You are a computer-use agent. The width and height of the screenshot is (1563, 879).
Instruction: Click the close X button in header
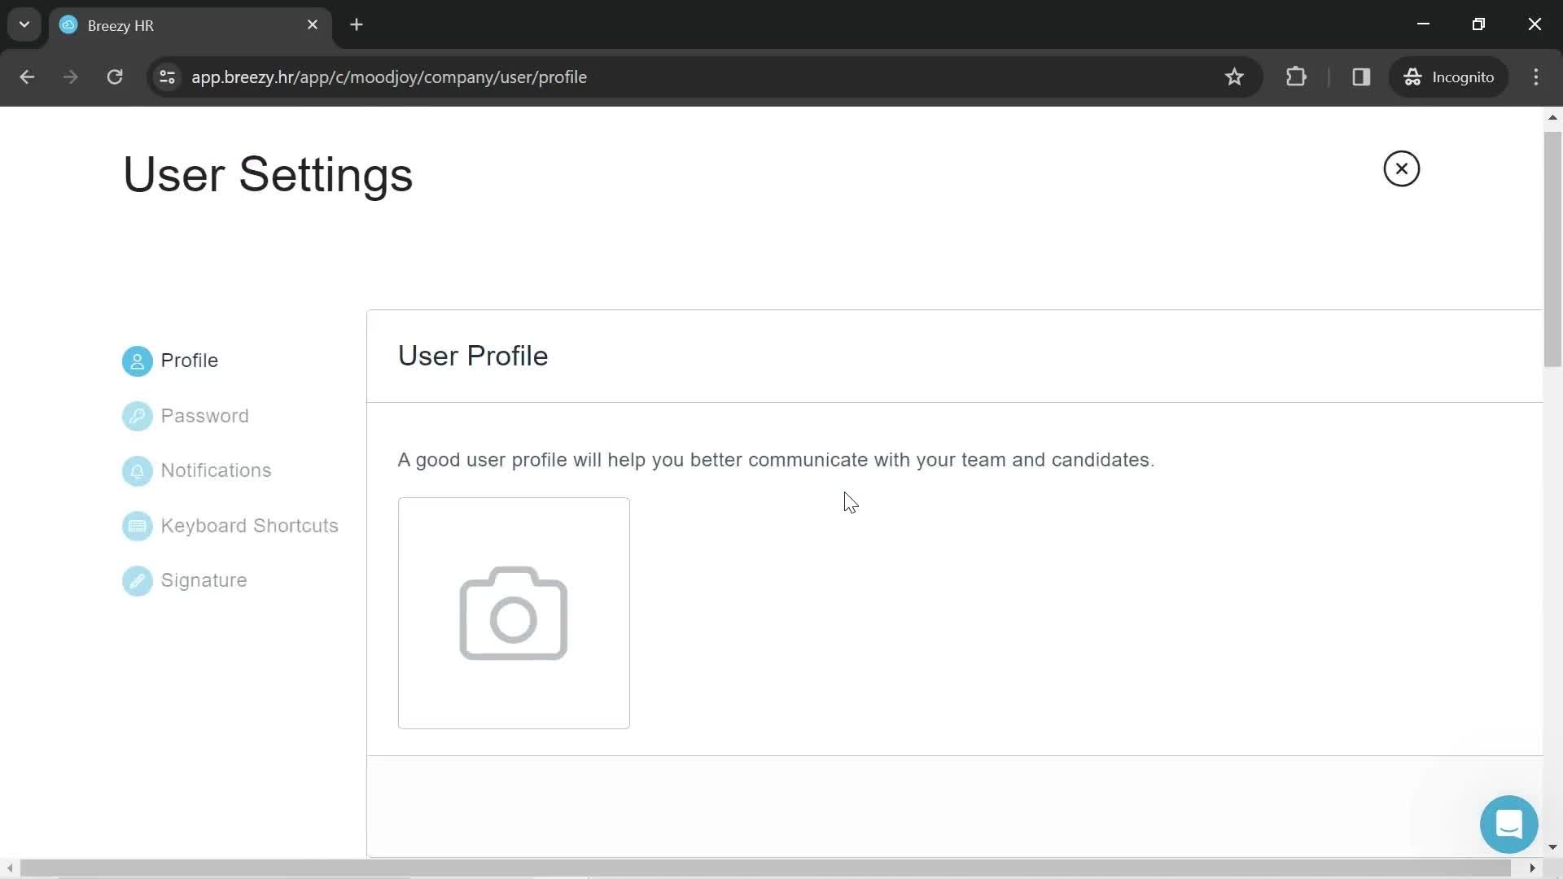click(x=1402, y=168)
